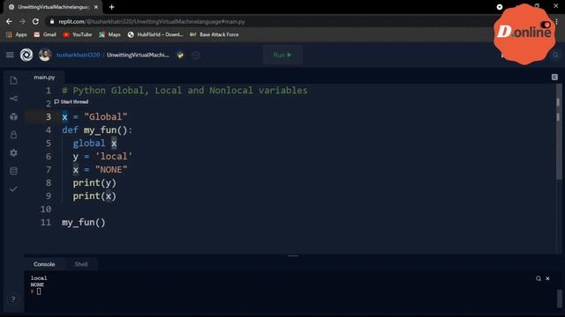565x317 pixels.
Task: Open the Apps bookmark
Action: (x=17, y=34)
